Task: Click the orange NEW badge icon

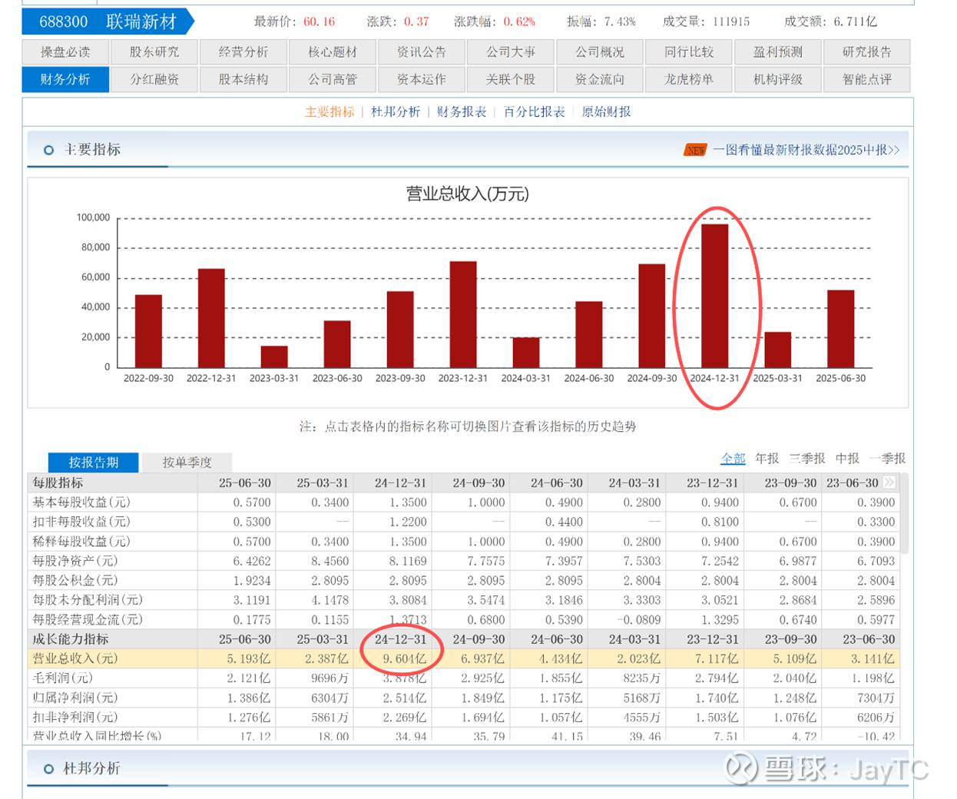Action: click(x=695, y=151)
